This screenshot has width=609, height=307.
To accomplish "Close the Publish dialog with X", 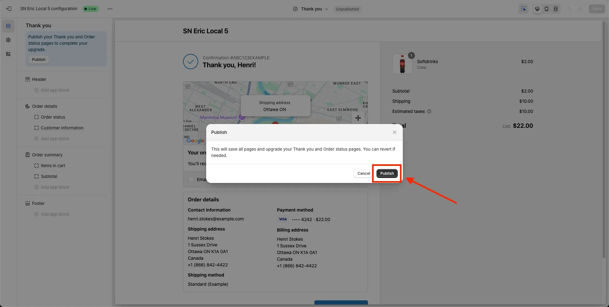I will tap(395, 132).
